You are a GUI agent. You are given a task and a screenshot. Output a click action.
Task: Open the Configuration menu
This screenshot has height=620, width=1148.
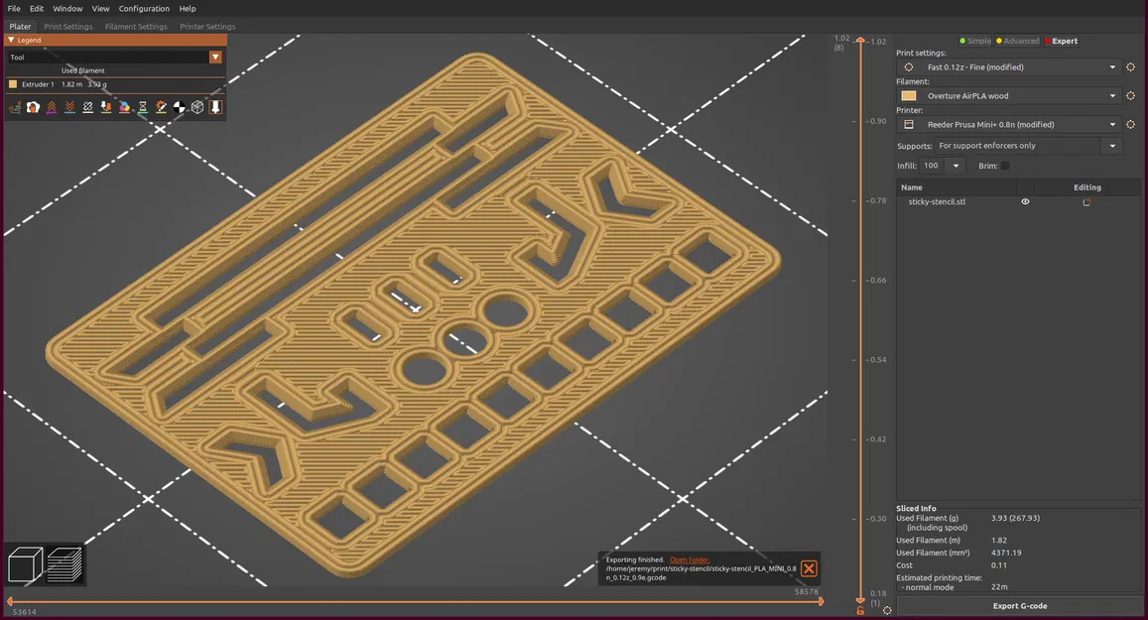(144, 9)
